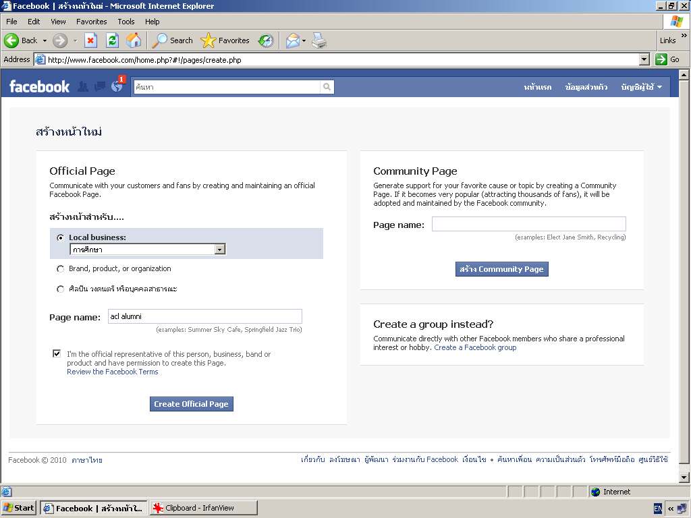Open the History toolbar icon
691x518 pixels.
(x=266, y=40)
